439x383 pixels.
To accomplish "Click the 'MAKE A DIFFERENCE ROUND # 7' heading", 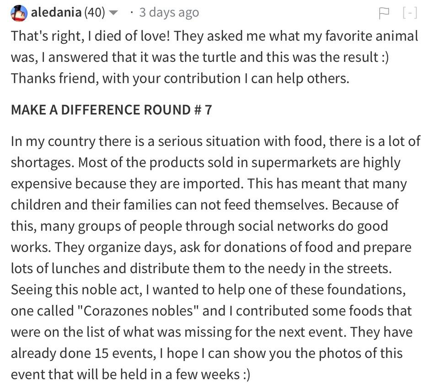I will tap(111, 110).
